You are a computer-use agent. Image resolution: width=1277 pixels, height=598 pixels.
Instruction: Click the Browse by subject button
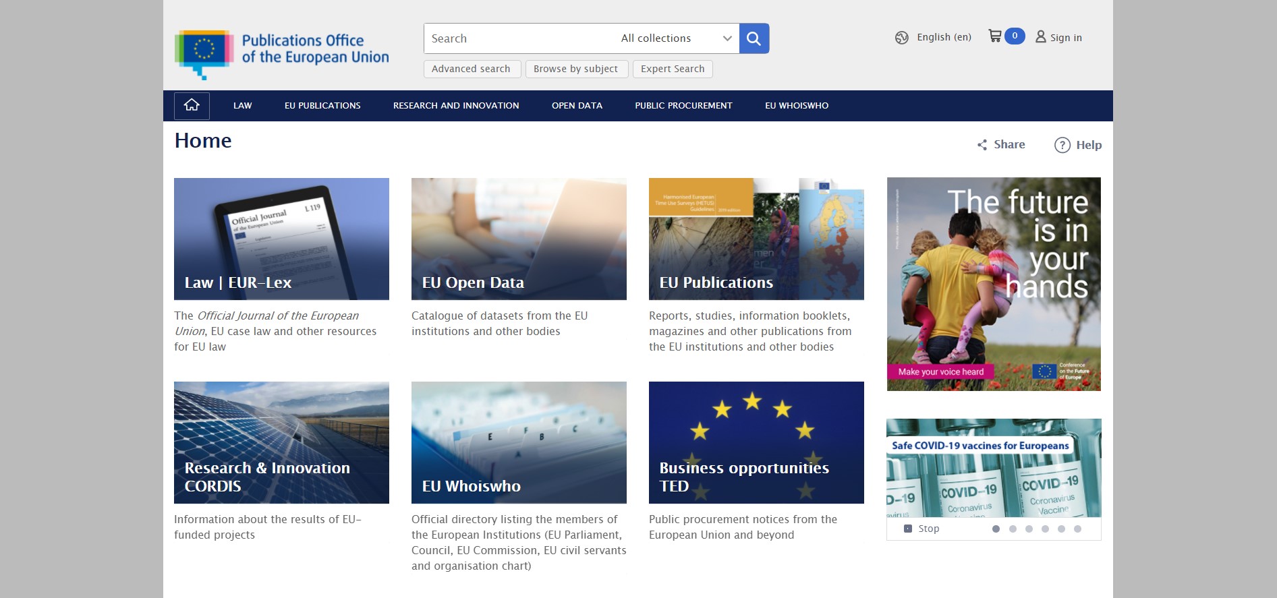[576, 69]
